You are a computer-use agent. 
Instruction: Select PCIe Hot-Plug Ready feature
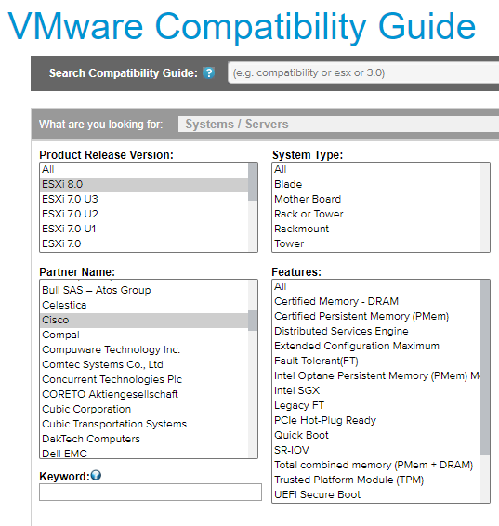[376, 421]
